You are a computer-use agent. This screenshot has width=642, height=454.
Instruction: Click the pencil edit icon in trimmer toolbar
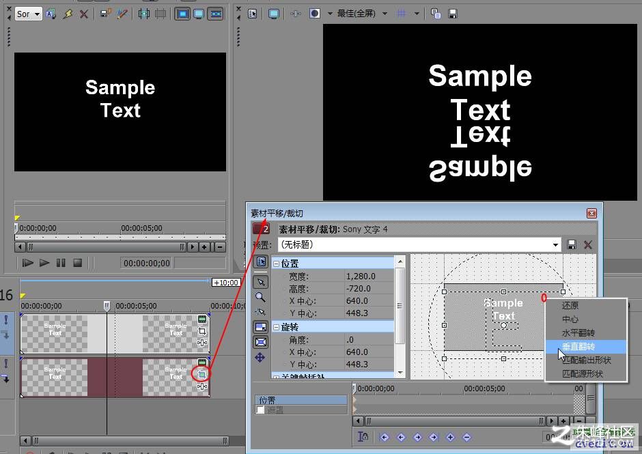(122, 14)
